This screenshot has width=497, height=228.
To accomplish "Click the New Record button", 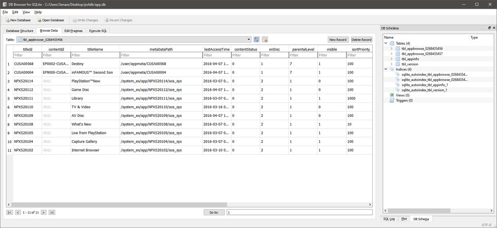I will 338,39.
